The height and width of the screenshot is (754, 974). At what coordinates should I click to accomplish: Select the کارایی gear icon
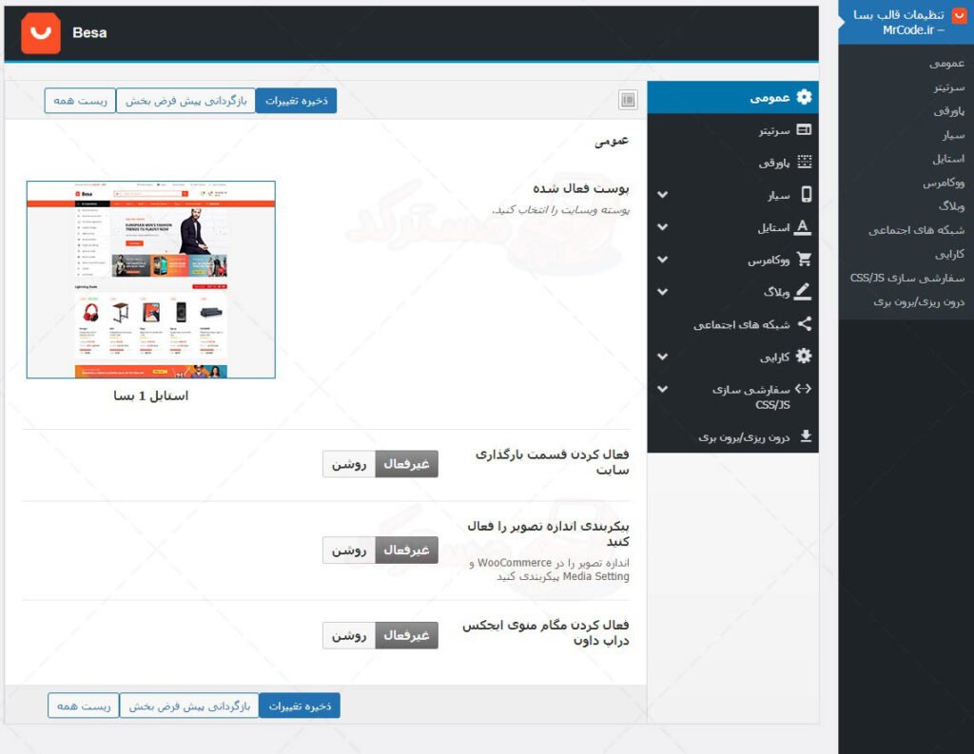point(802,357)
